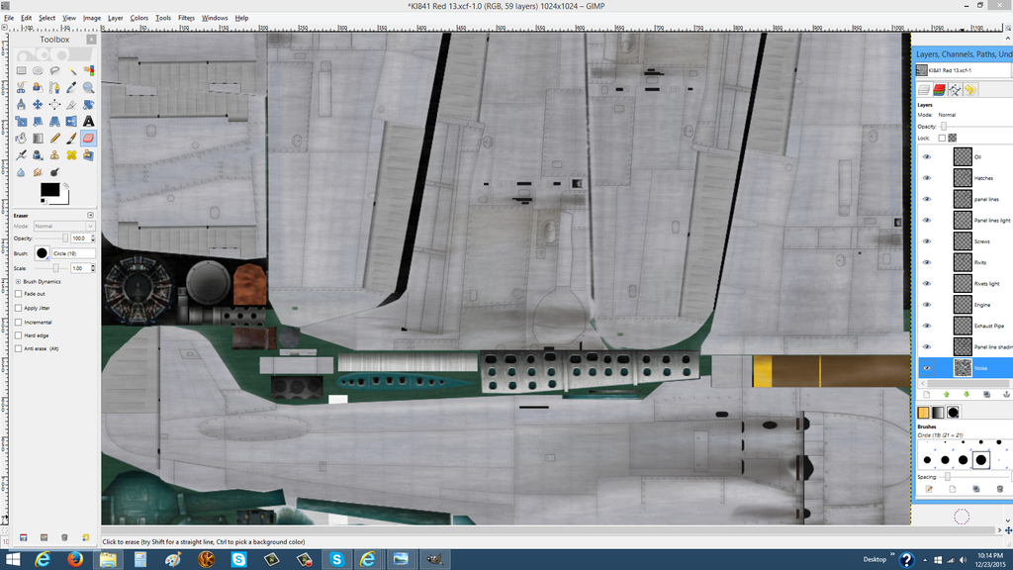The height and width of the screenshot is (570, 1013).
Task: Switch to the Paths tab in the dock
Action: [x=955, y=90]
